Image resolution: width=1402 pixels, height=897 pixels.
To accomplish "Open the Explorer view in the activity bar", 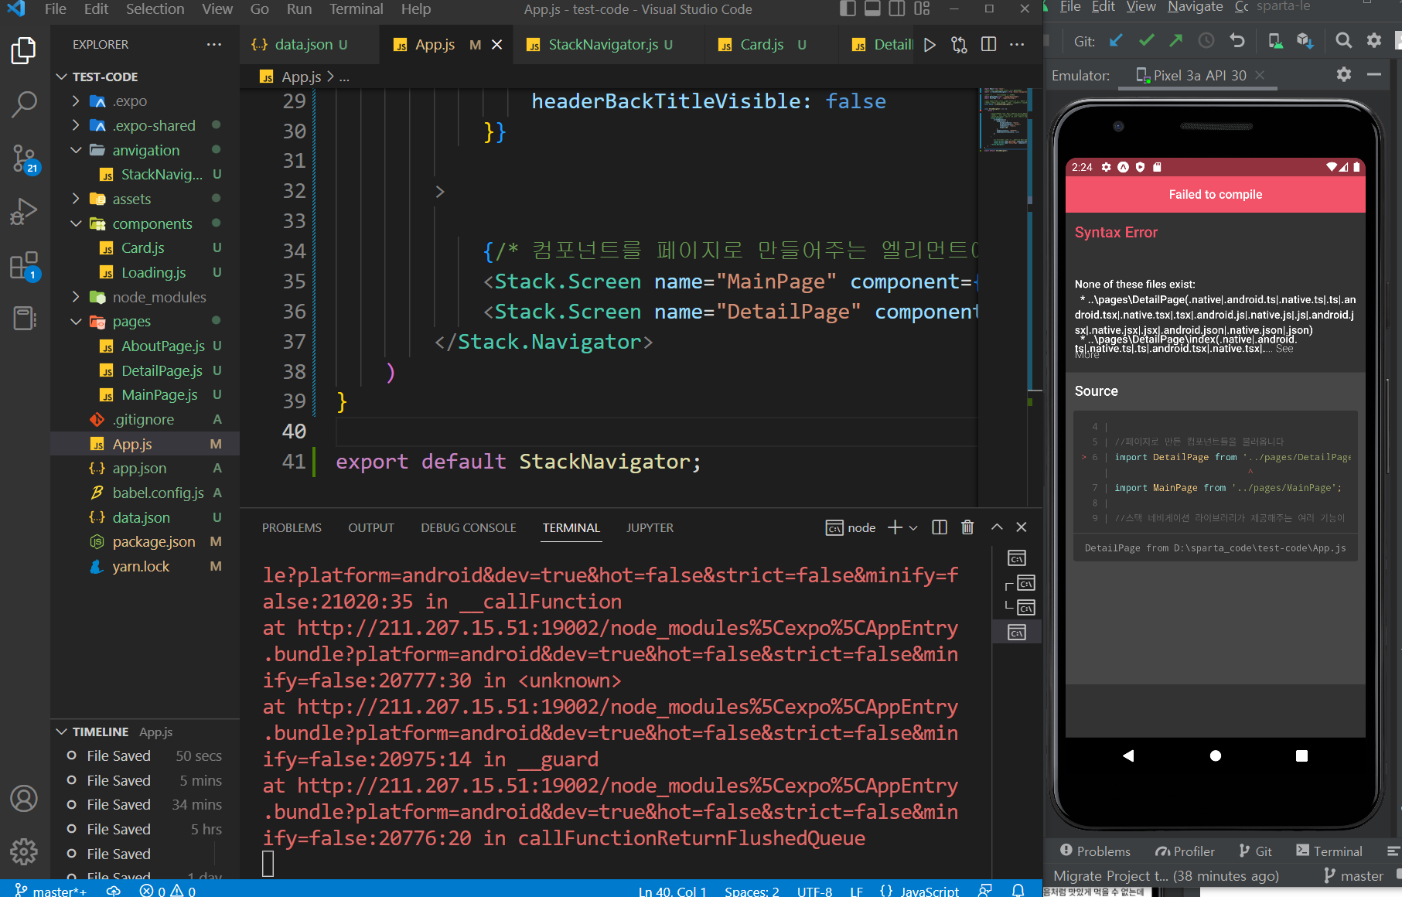I will [x=24, y=51].
